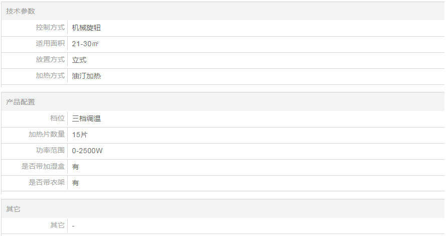
Task: Select the 控制方式 row label
Action: point(50,28)
